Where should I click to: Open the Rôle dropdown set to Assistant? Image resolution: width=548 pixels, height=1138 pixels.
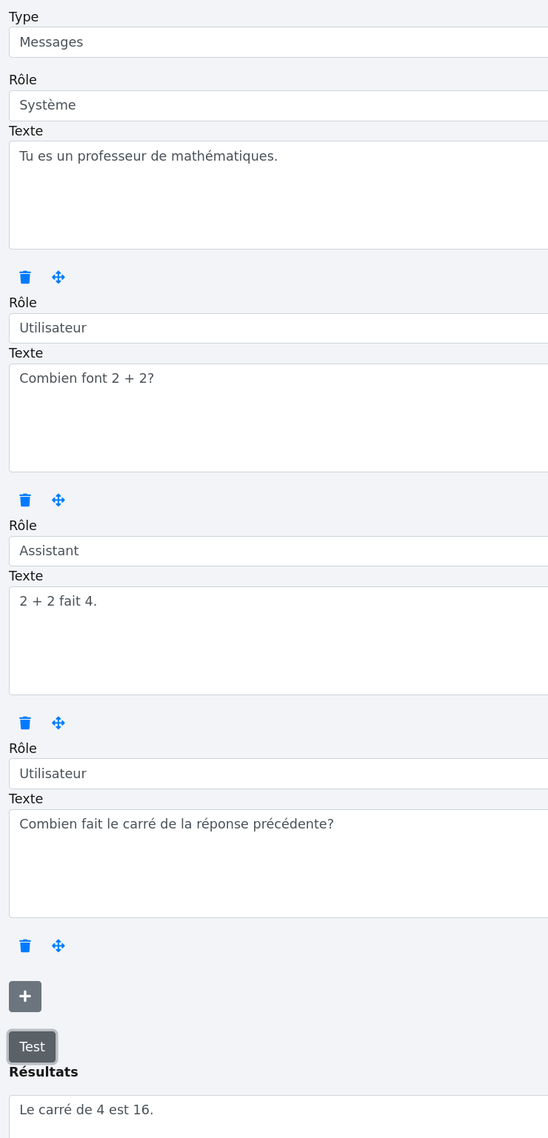click(x=278, y=552)
